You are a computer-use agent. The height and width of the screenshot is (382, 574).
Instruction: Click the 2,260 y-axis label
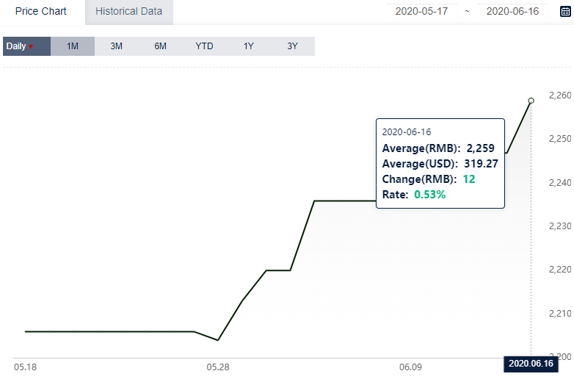pyautogui.click(x=560, y=95)
